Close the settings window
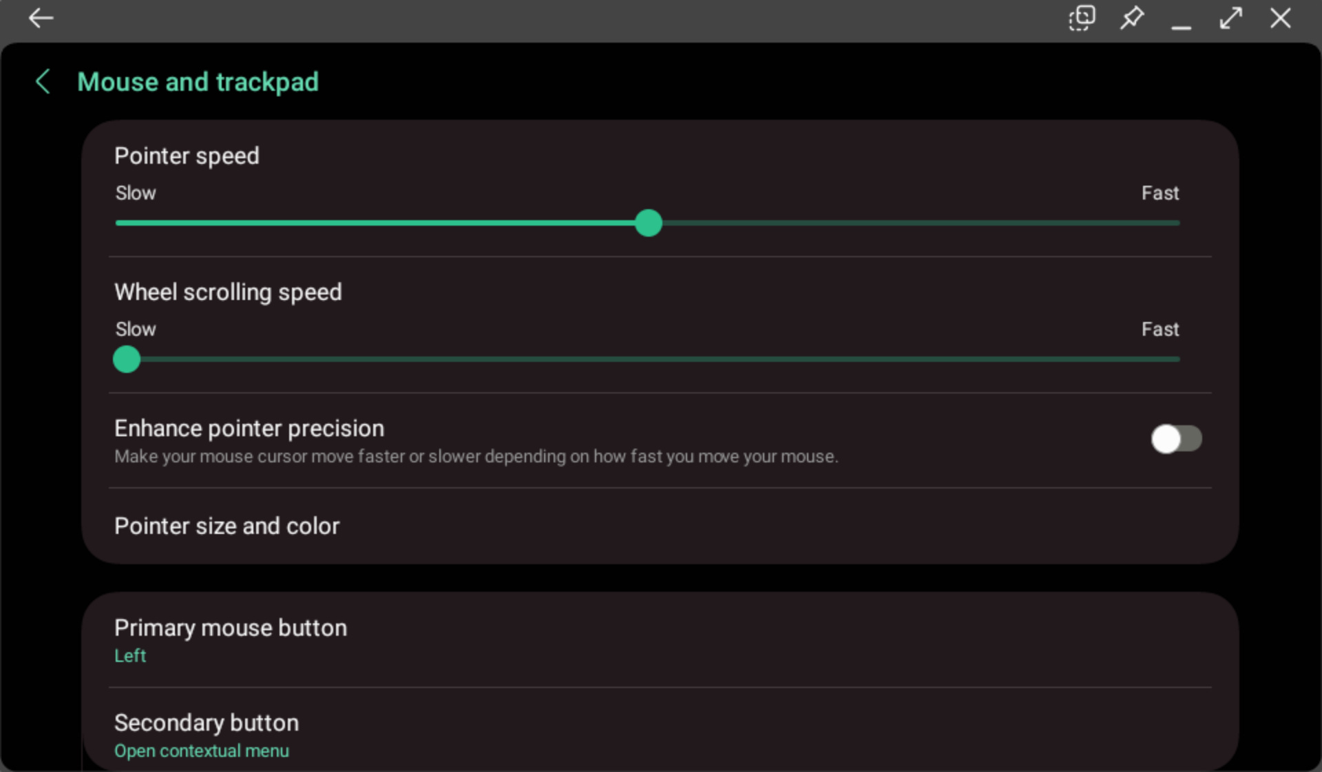Image resolution: width=1322 pixels, height=772 pixels. click(x=1281, y=19)
